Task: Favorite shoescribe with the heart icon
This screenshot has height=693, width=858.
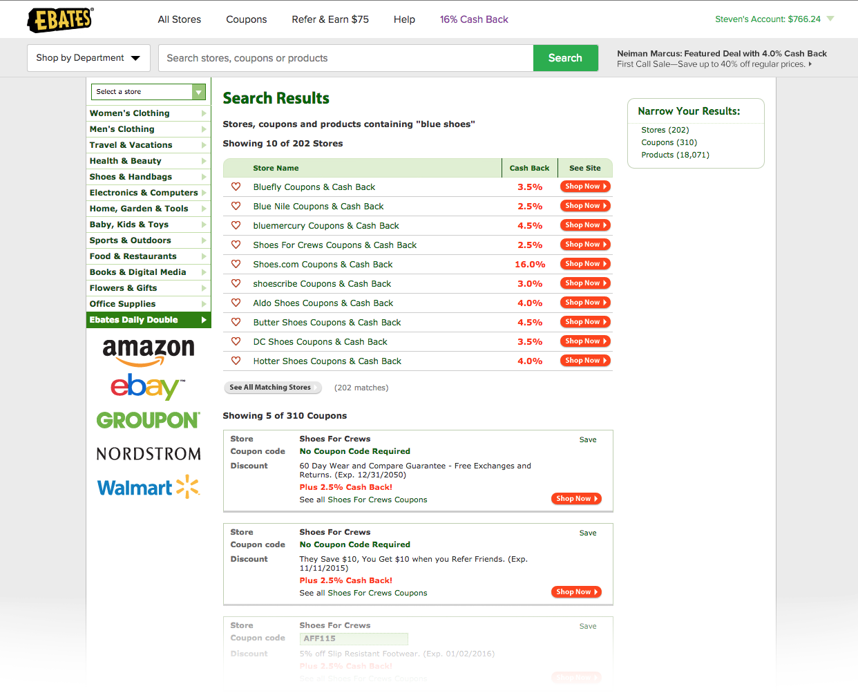Action: 236,283
